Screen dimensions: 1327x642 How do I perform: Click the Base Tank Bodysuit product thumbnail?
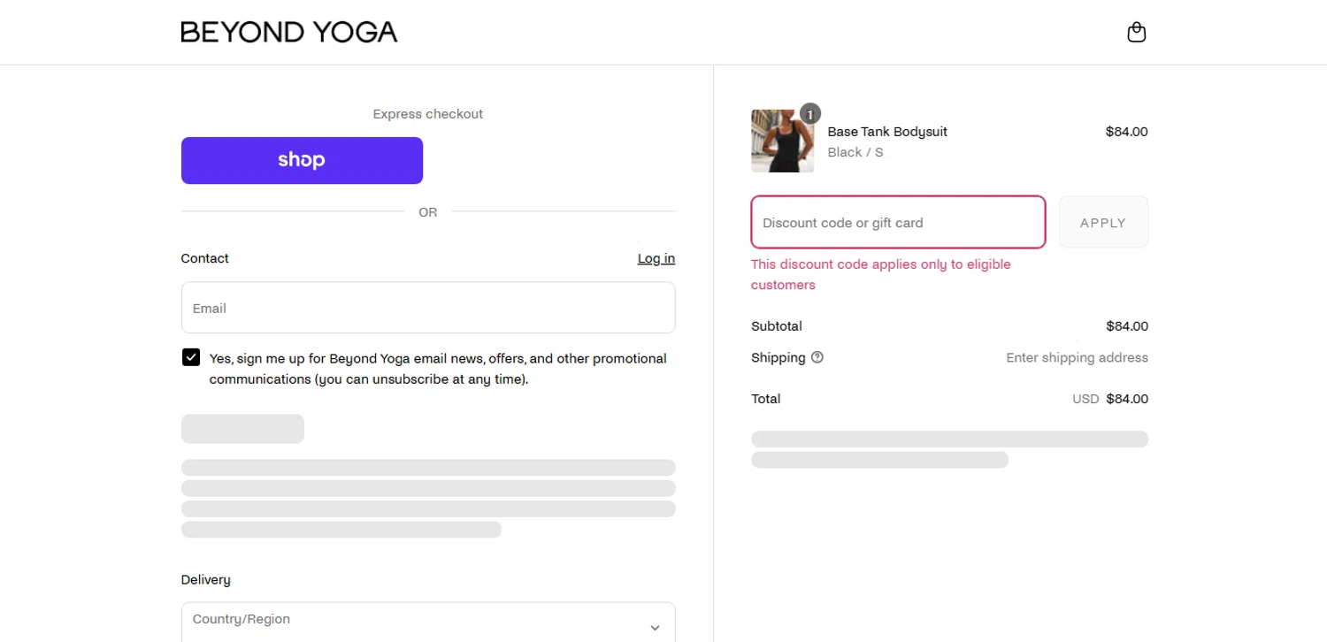pos(782,141)
